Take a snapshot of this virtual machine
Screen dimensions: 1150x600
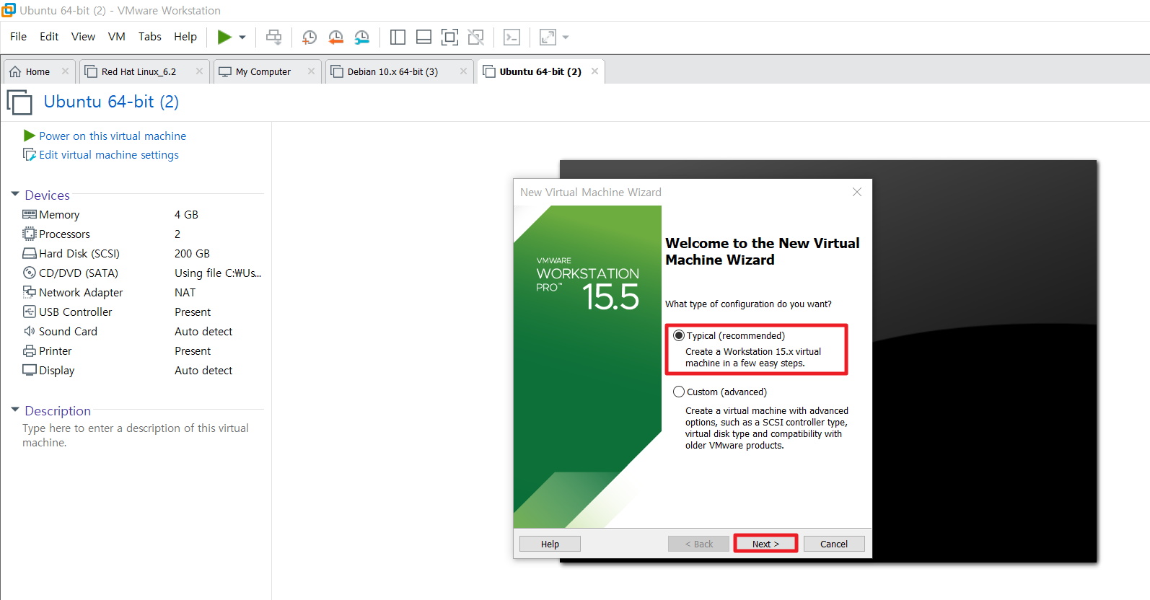coord(310,37)
